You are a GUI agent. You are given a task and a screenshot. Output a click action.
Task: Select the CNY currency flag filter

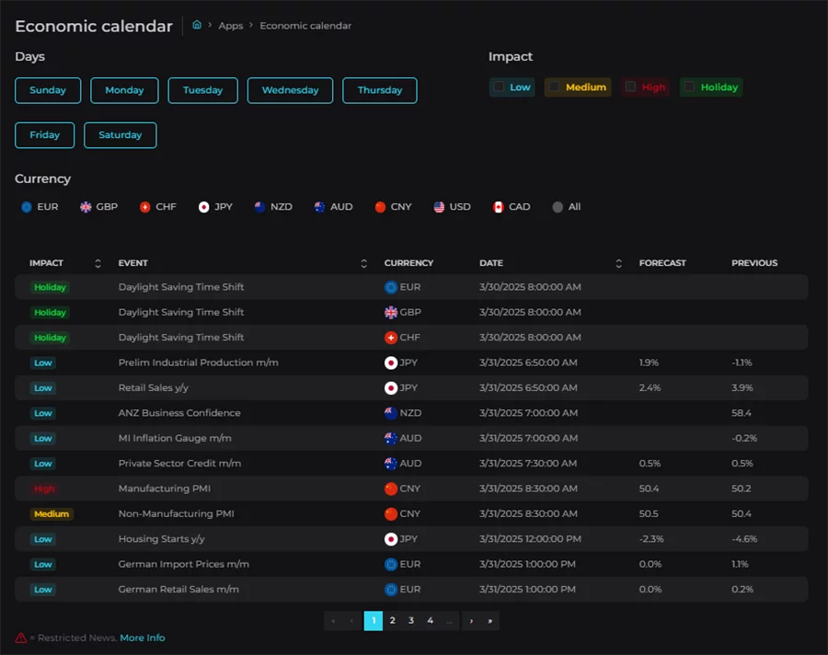pos(380,207)
